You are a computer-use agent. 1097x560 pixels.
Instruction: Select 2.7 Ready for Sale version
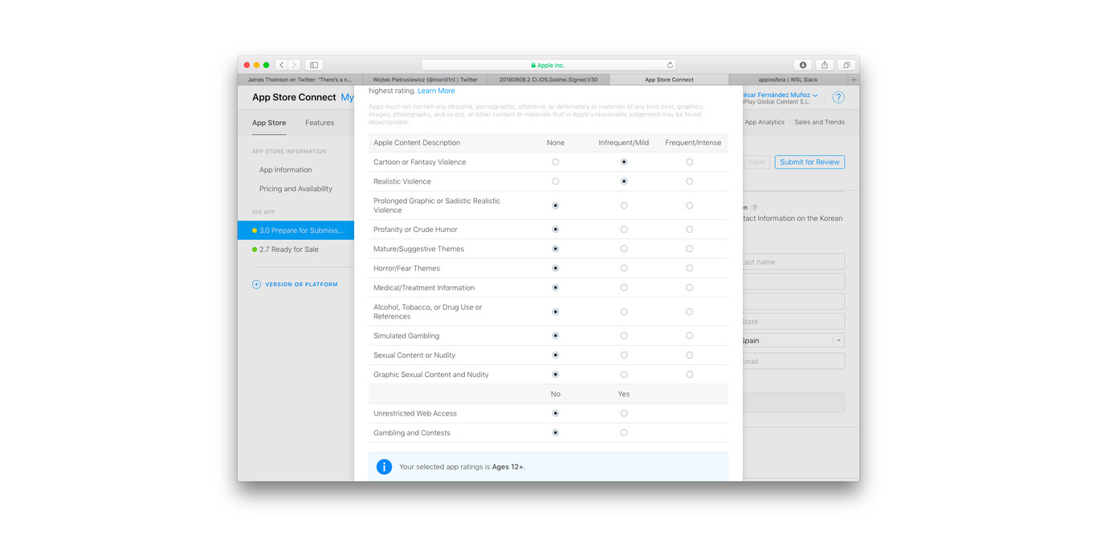click(289, 250)
